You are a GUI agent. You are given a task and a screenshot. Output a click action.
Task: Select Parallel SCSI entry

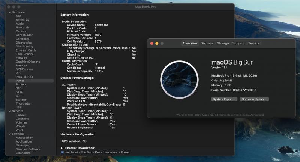point(24,77)
